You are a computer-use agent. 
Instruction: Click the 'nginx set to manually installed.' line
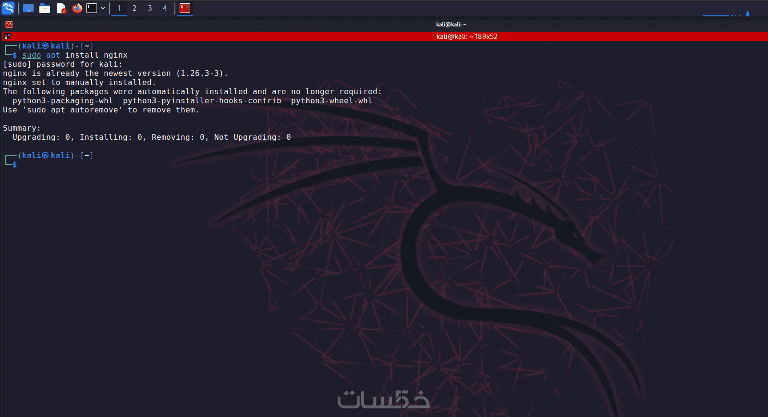pos(80,83)
